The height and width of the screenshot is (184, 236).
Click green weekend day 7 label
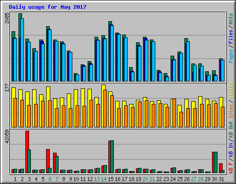[x=57, y=179]
